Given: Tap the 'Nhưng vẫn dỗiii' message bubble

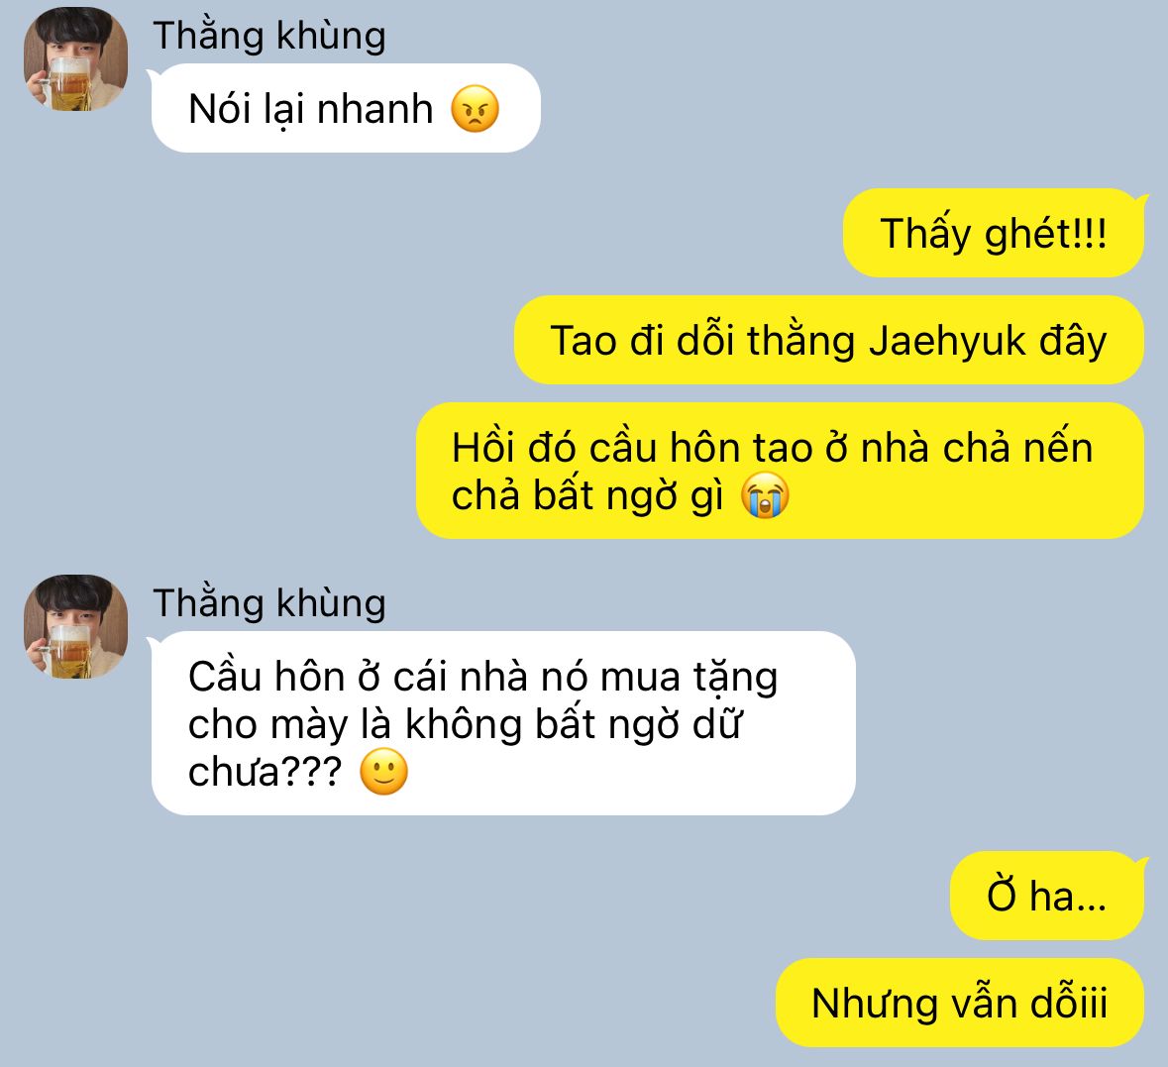Looking at the screenshot, I should [959, 1003].
